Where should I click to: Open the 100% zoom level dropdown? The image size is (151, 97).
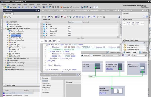click(146, 55)
